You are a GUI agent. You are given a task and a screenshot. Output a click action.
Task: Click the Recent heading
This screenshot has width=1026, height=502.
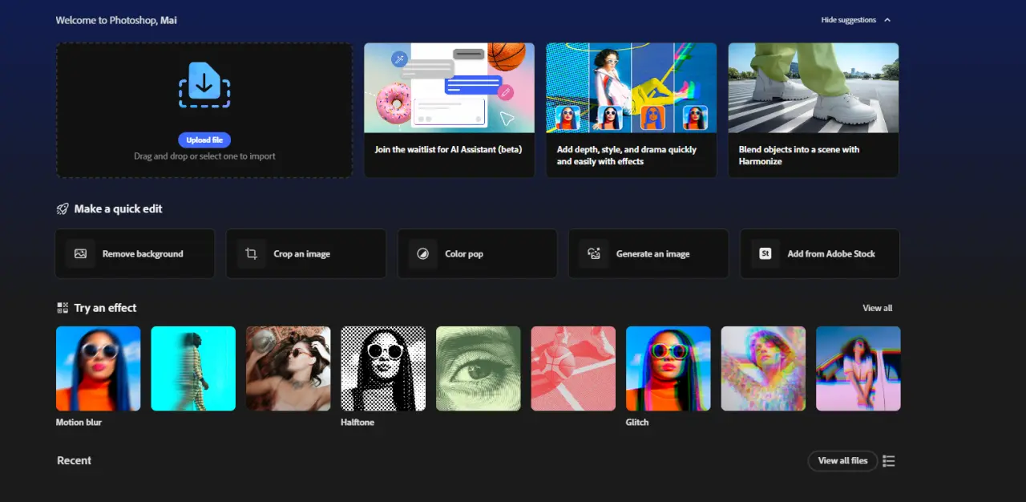74,460
